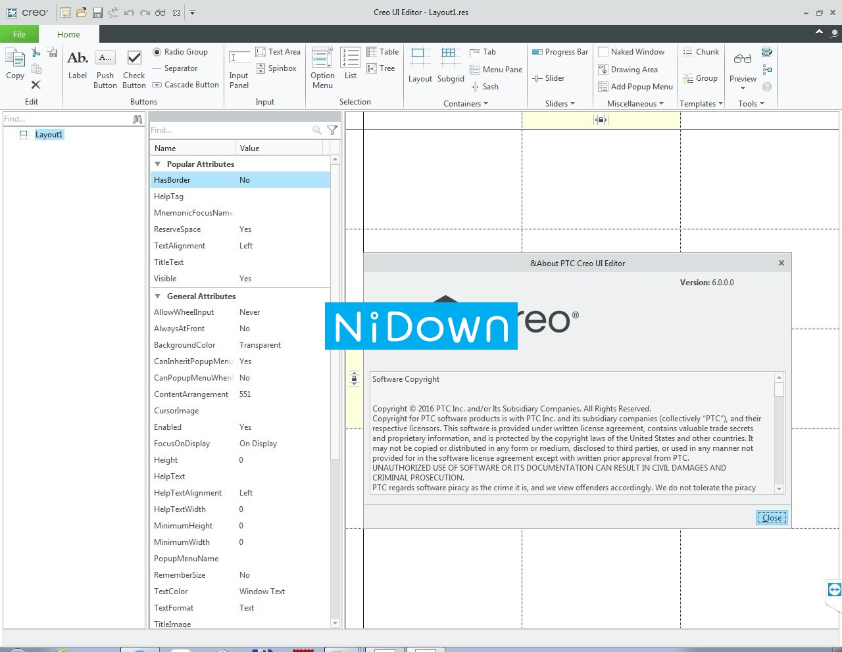Viewport: 842px width, 652px height.
Task: Click the Name column header
Action: [193, 149]
